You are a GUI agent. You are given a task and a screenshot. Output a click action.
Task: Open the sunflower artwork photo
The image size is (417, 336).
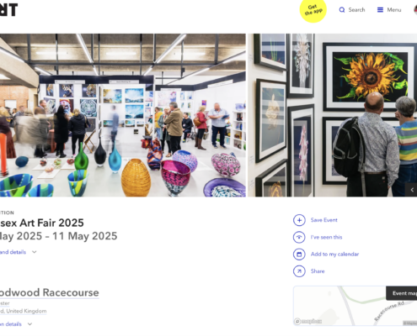click(333, 115)
